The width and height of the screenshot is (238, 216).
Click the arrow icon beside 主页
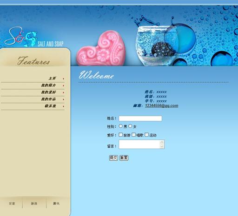64,79
